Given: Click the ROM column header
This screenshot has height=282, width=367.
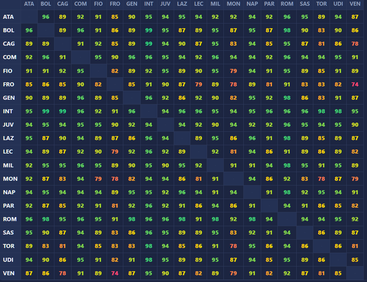Looking at the screenshot, I should 287,4.
